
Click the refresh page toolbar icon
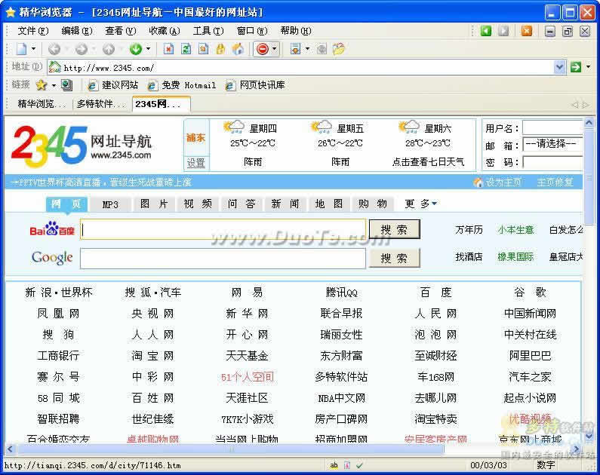point(186,49)
